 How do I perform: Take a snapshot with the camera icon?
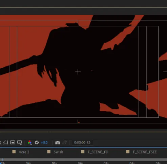click(x=58, y=143)
